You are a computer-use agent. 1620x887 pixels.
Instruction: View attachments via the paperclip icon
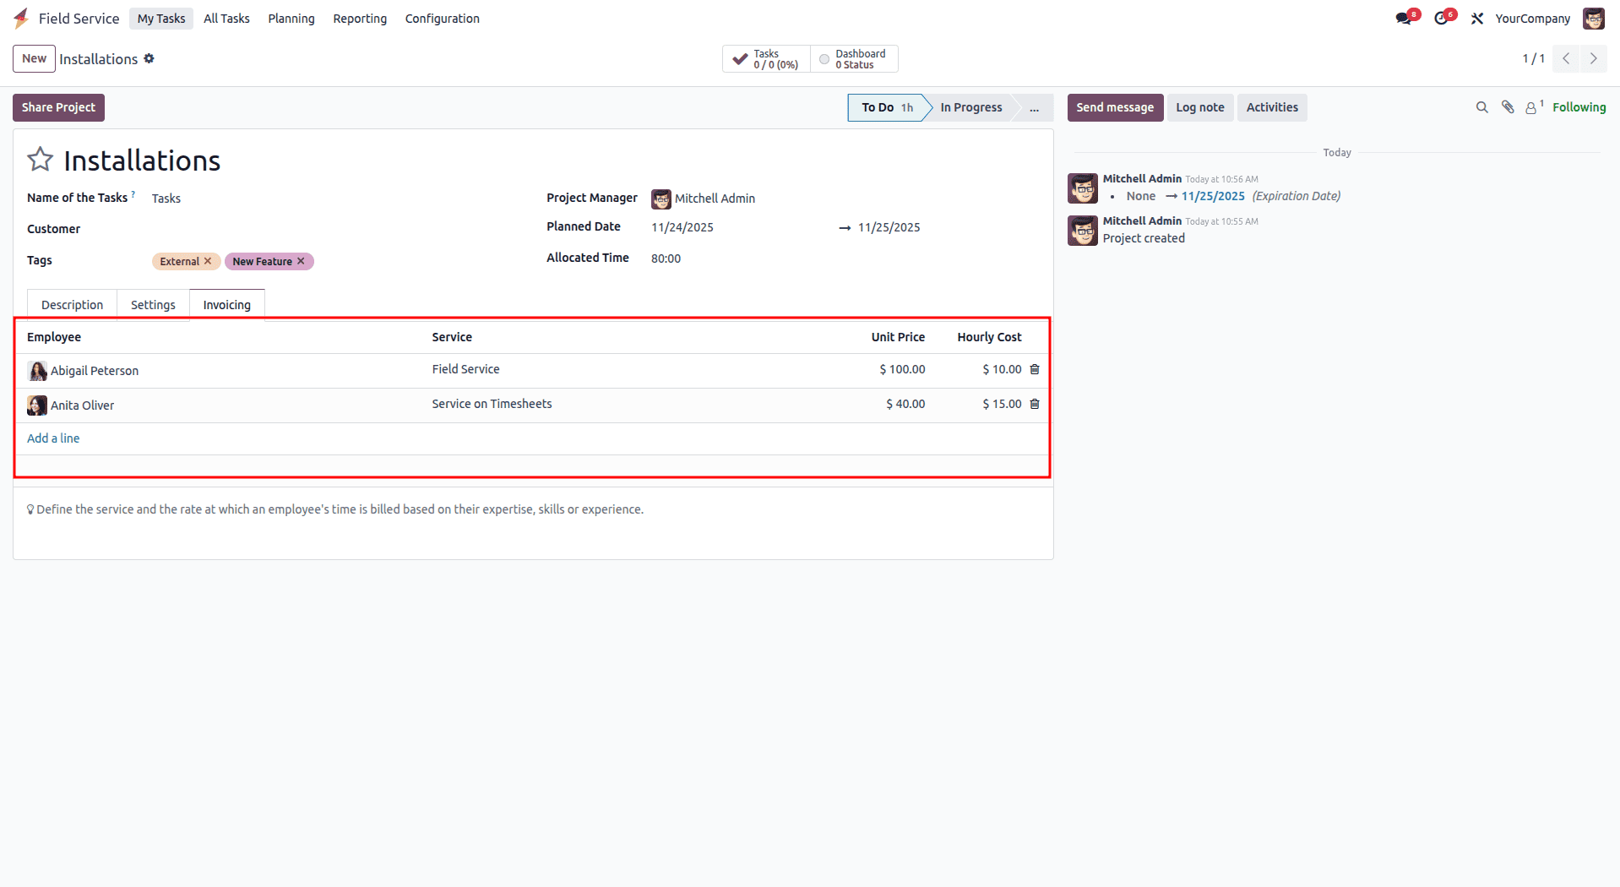tap(1508, 107)
